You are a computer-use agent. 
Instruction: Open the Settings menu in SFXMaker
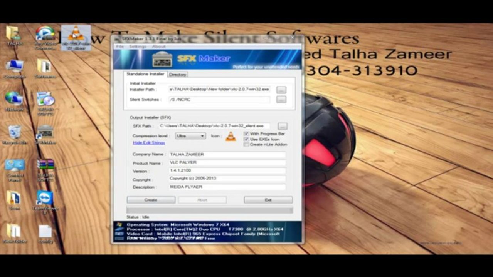[138, 47]
